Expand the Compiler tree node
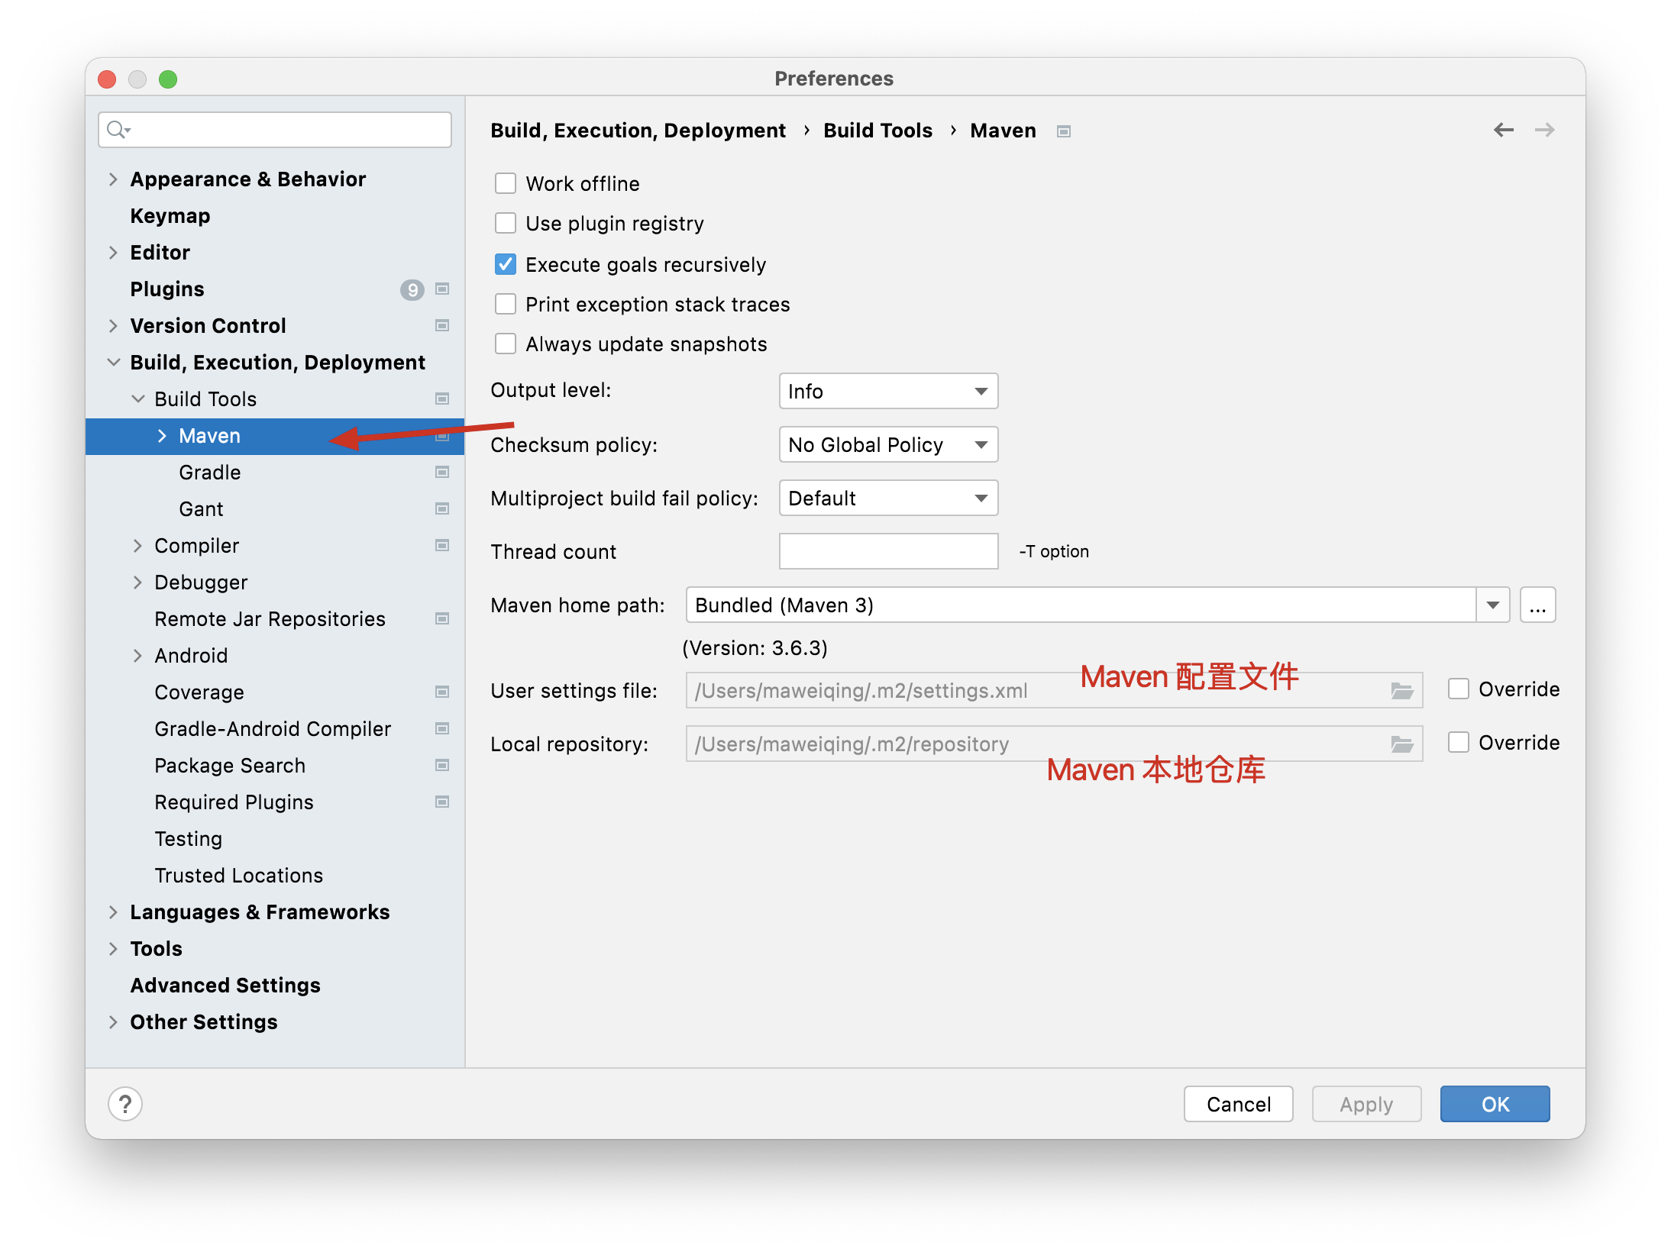The width and height of the screenshot is (1671, 1252). click(x=137, y=546)
